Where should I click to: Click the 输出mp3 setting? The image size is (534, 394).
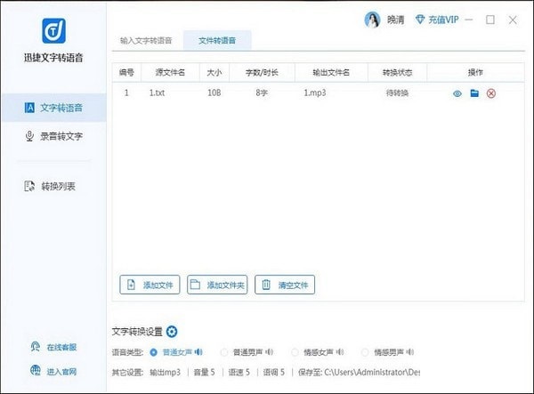point(165,373)
